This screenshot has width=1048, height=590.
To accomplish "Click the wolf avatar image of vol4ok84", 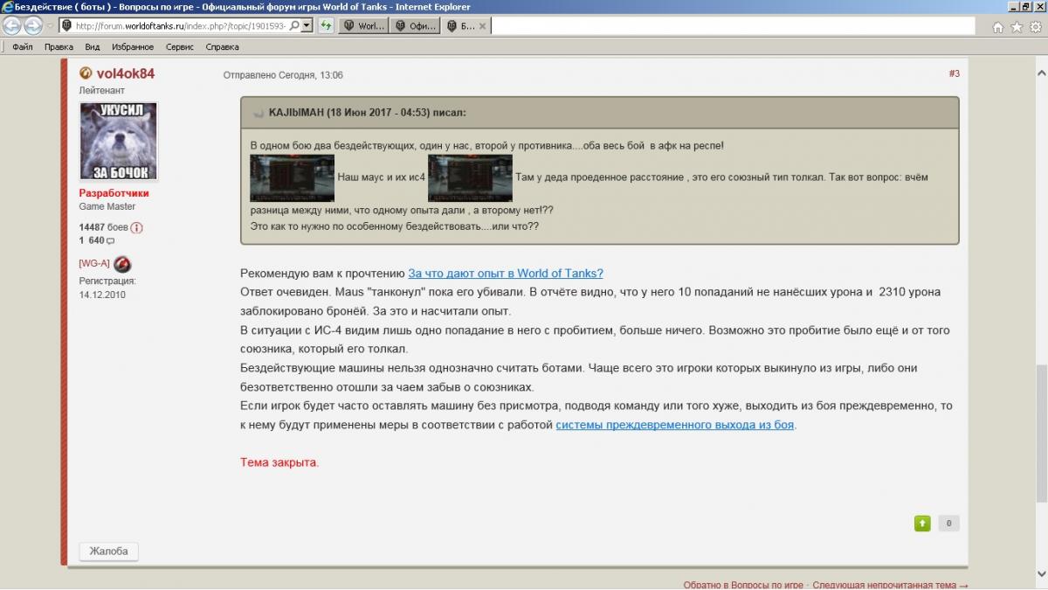I will 118,141.
